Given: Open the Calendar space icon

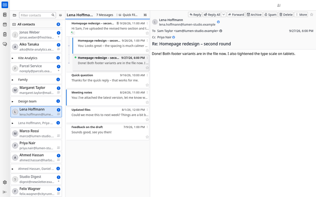Looking at the screenshot, I should click(x=5, y=25).
